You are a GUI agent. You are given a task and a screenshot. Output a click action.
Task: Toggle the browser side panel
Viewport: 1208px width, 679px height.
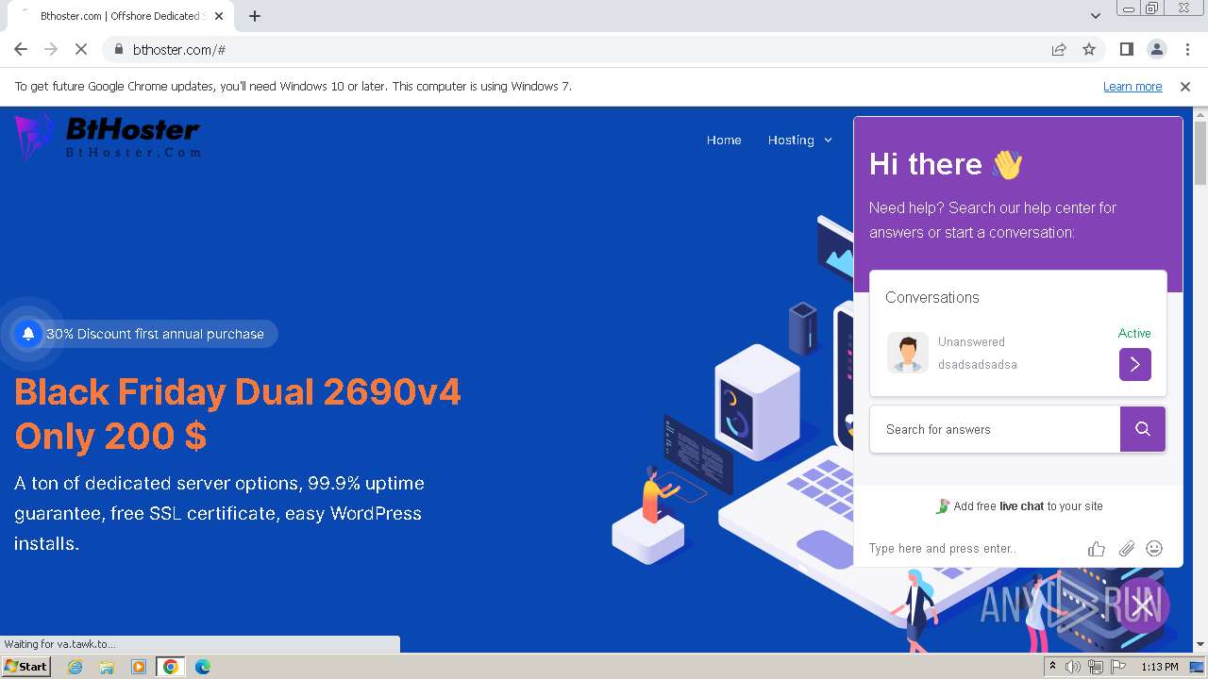pos(1126,49)
